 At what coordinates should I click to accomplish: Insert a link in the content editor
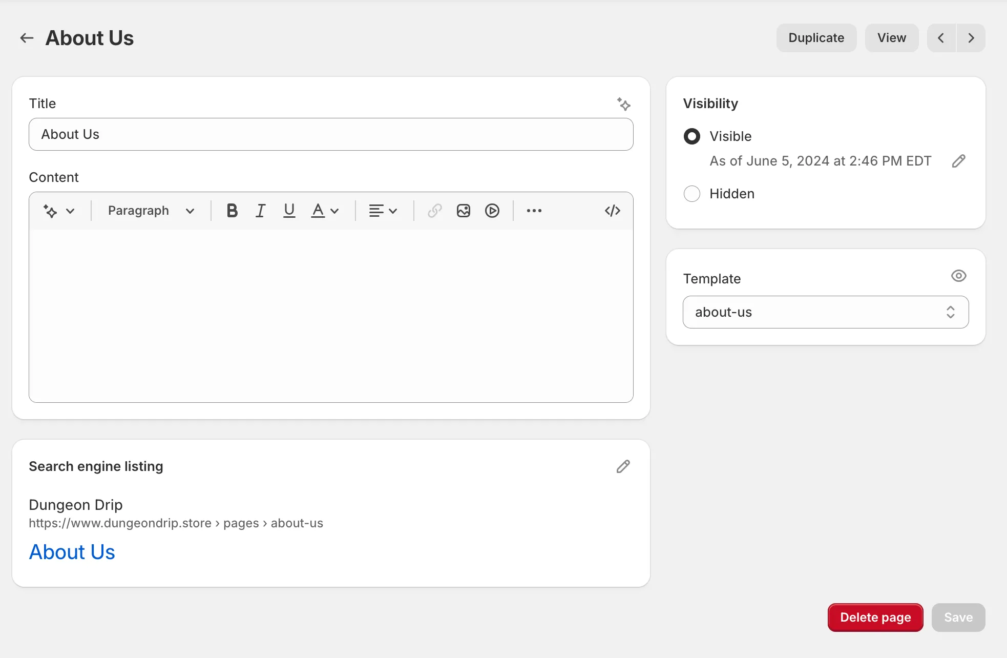coord(434,210)
